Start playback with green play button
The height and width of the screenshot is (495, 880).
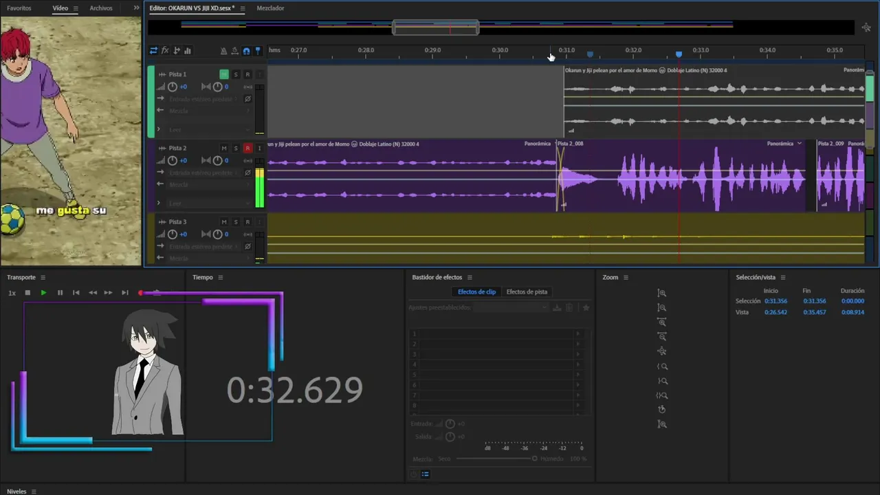pos(43,293)
